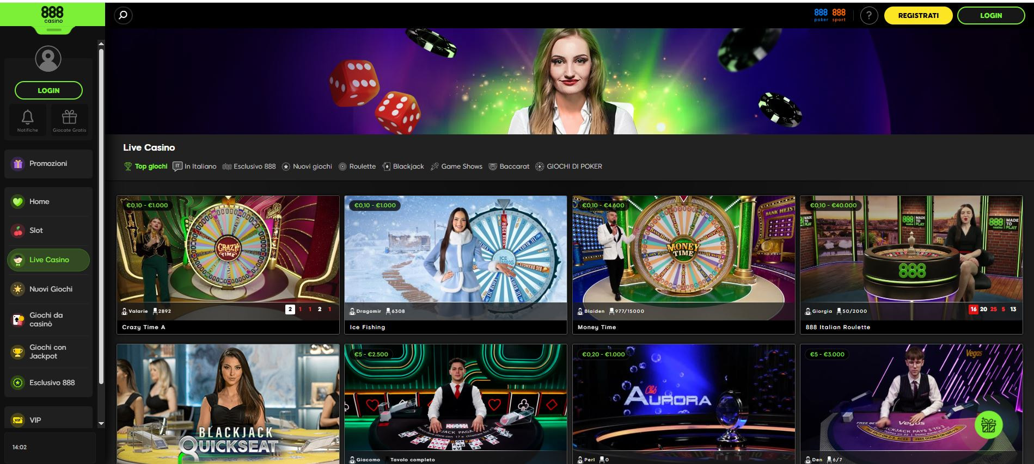
Task: Click the Live Casino section heading
Action: tap(149, 147)
